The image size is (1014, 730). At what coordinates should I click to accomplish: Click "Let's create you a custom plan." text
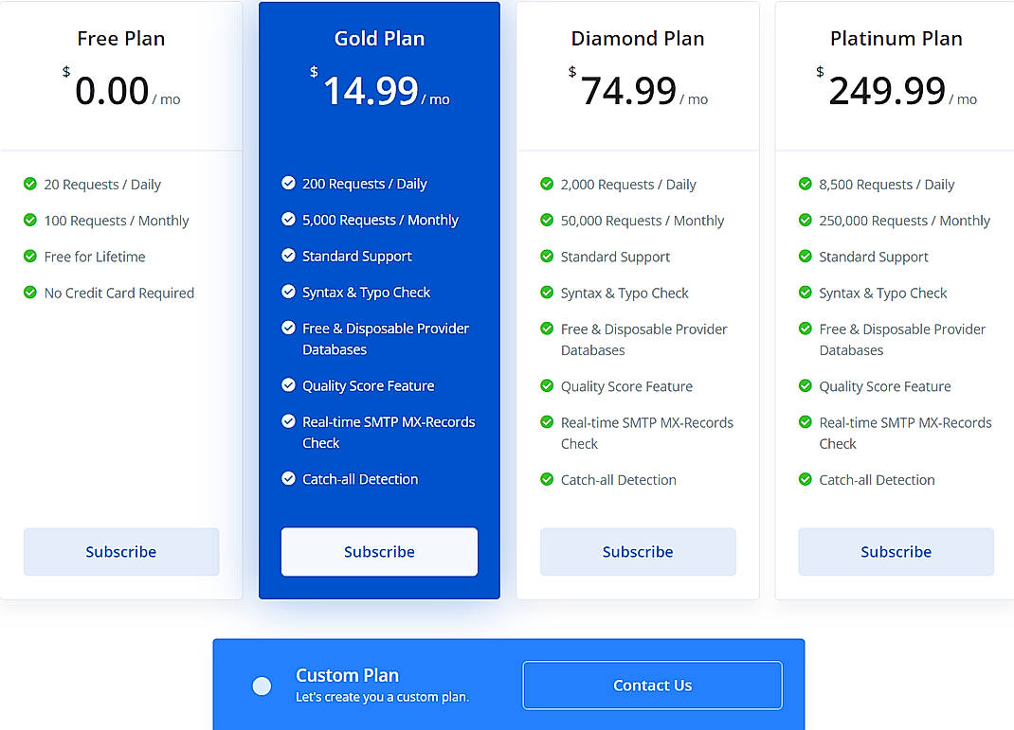382,697
